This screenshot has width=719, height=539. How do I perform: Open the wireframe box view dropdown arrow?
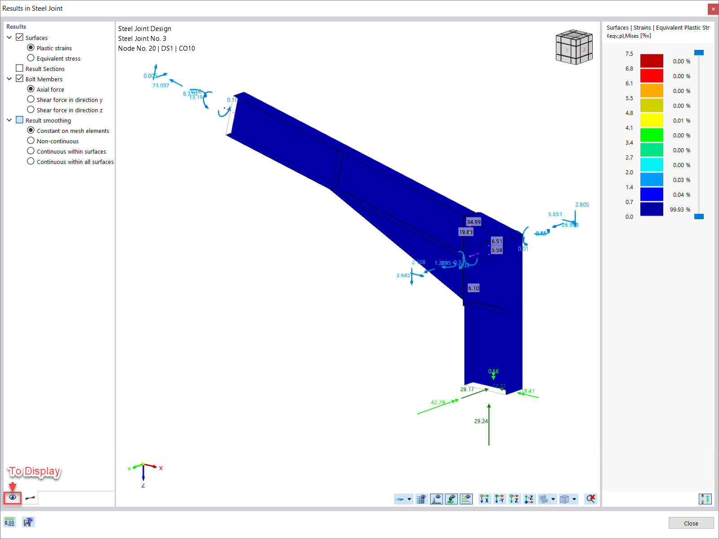(574, 499)
